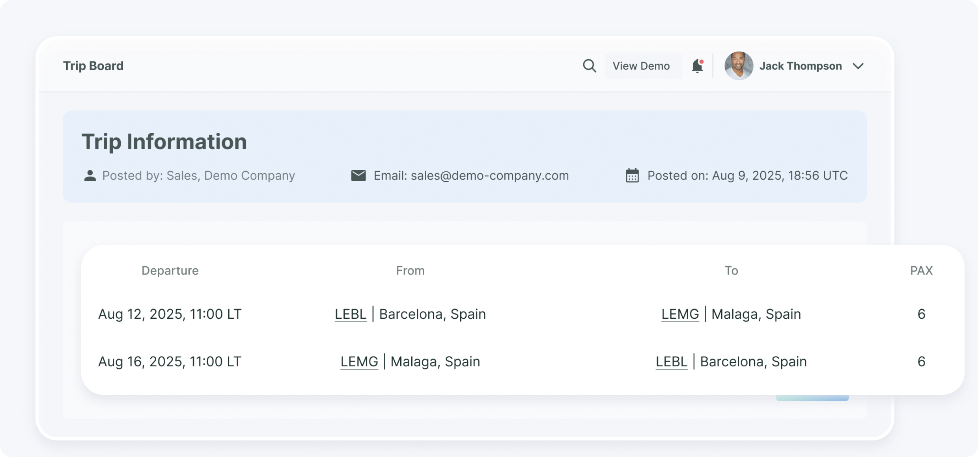The height and width of the screenshot is (457, 978).
Task: Click the person icon beside Posted by
Action: (90, 175)
